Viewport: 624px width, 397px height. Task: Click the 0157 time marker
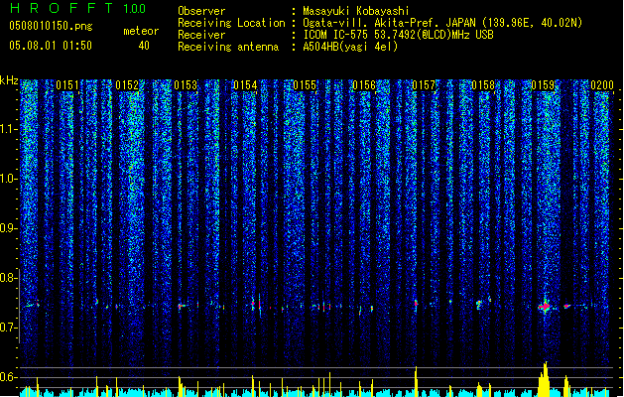[x=424, y=85]
